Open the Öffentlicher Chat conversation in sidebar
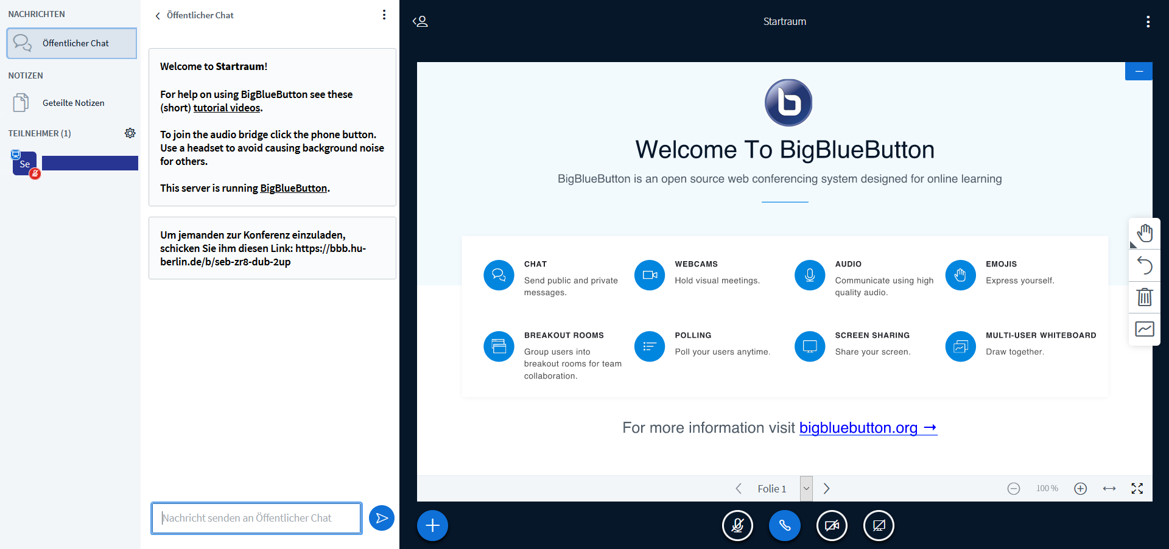The width and height of the screenshot is (1169, 549). [x=71, y=43]
